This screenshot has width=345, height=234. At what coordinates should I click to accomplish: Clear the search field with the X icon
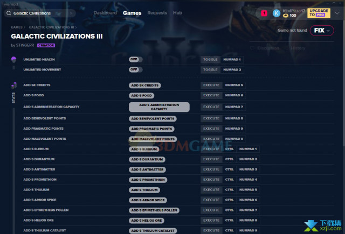point(71,13)
